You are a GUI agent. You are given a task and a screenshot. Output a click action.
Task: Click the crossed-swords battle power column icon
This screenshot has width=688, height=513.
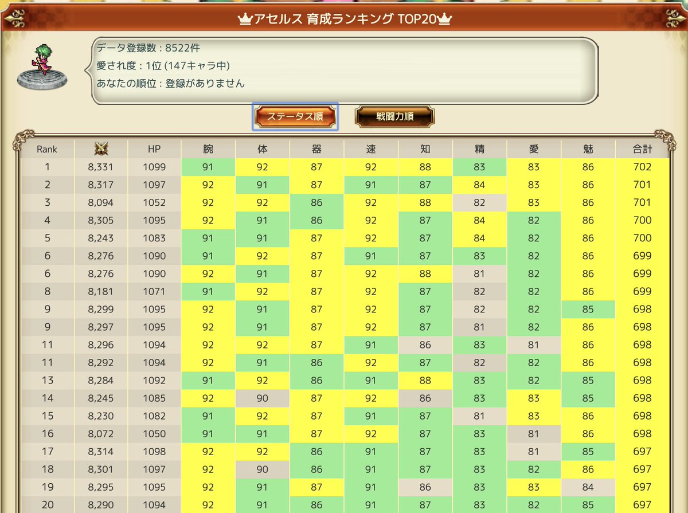tap(101, 148)
